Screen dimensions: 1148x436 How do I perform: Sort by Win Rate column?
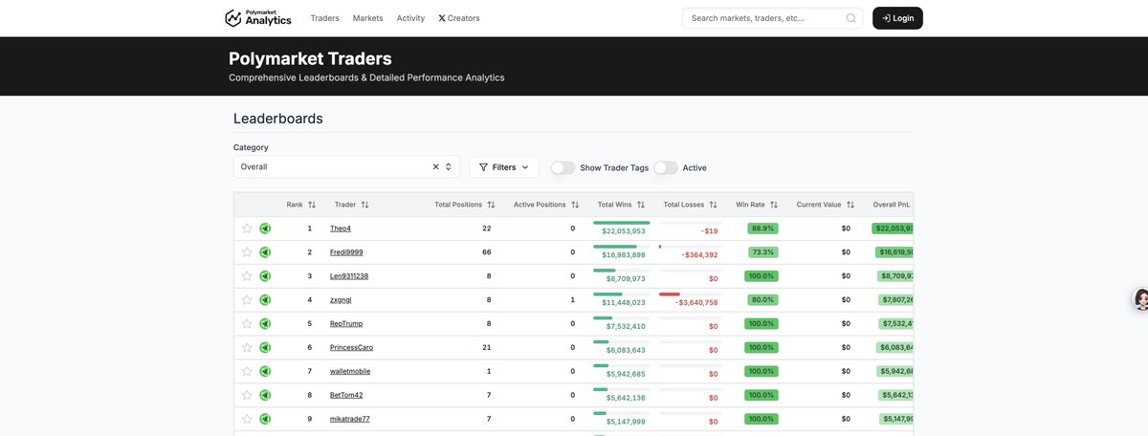click(774, 205)
